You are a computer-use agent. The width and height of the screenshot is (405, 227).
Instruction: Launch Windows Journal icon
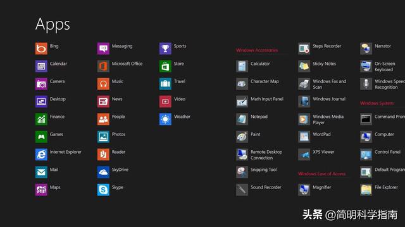304,102
